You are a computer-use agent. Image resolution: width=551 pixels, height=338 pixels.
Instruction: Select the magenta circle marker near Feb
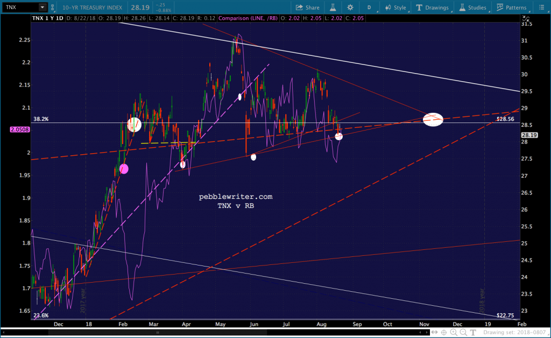(124, 169)
